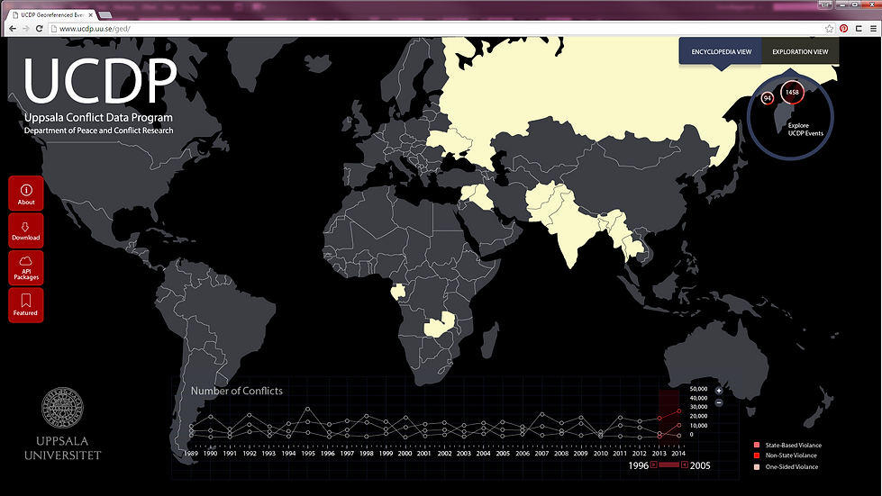Click the range end arrow next to 2005

685,465
